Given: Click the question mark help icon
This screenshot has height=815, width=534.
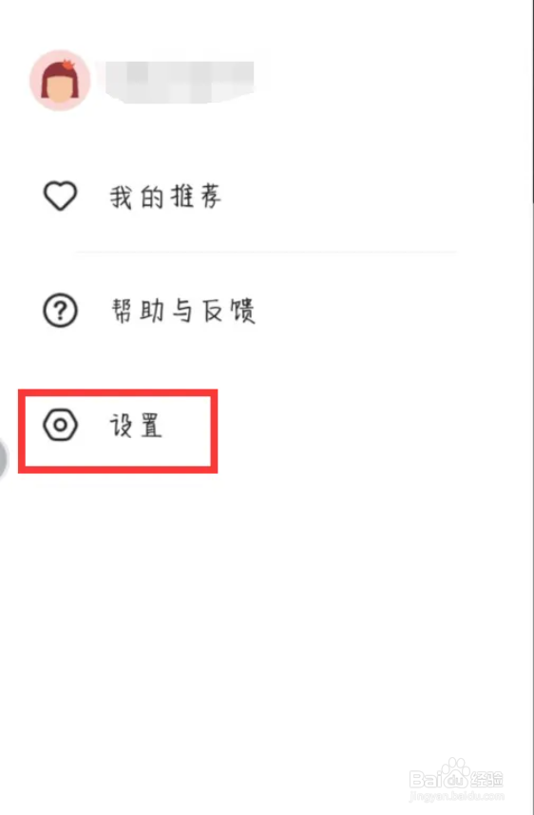Looking at the screenshot, I should (x=60, y=311).
